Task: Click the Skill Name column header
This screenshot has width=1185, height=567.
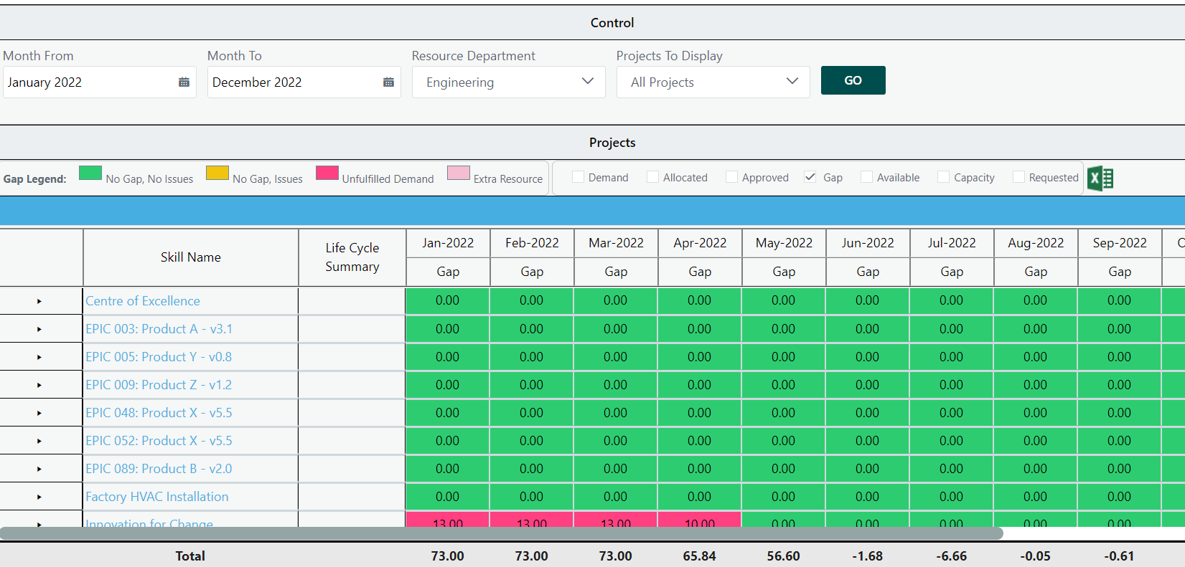Action: point(191,257)
